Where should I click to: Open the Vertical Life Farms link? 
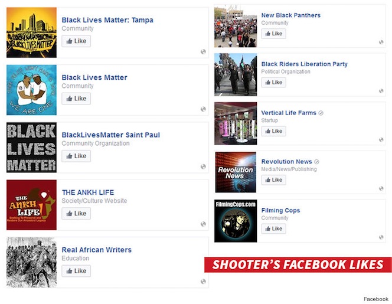tap(289, 113)
